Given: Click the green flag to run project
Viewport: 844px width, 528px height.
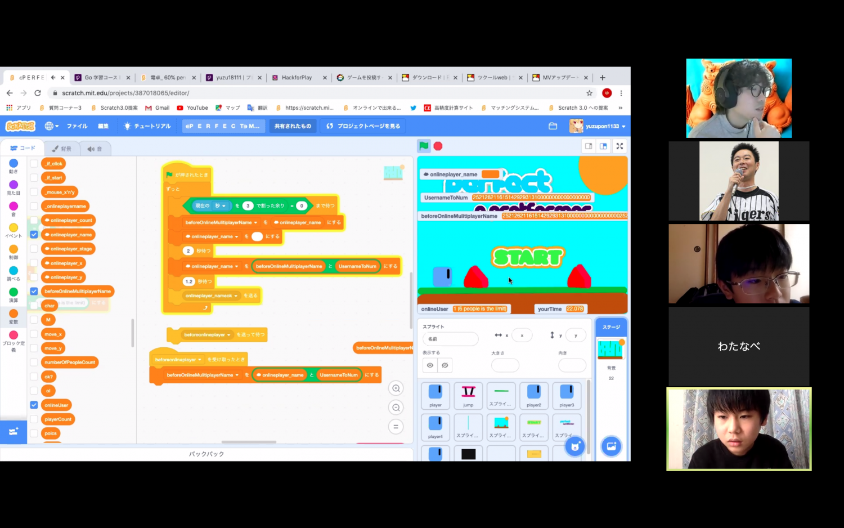Looking at the screenshot, I should click(x=424, y=146).
